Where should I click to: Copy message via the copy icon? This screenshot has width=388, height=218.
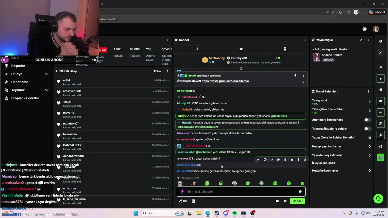tap(285, 160)
